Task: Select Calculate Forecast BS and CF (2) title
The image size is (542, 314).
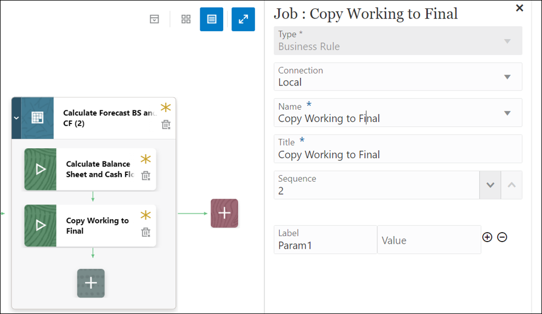Action: click(x=109, y=118)
